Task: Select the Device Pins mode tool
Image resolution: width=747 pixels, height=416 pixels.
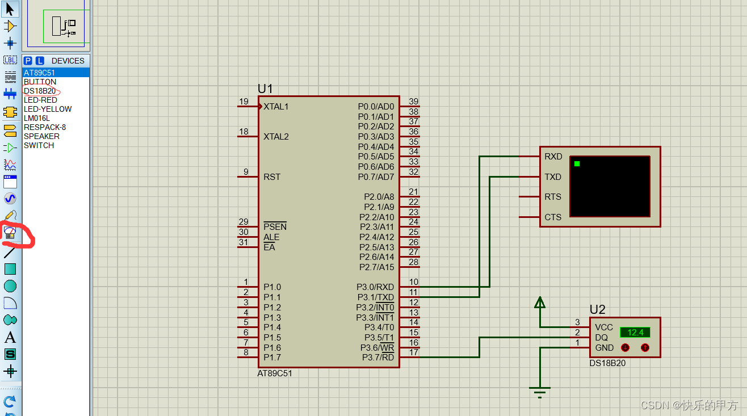Action: tap(10, 148)
